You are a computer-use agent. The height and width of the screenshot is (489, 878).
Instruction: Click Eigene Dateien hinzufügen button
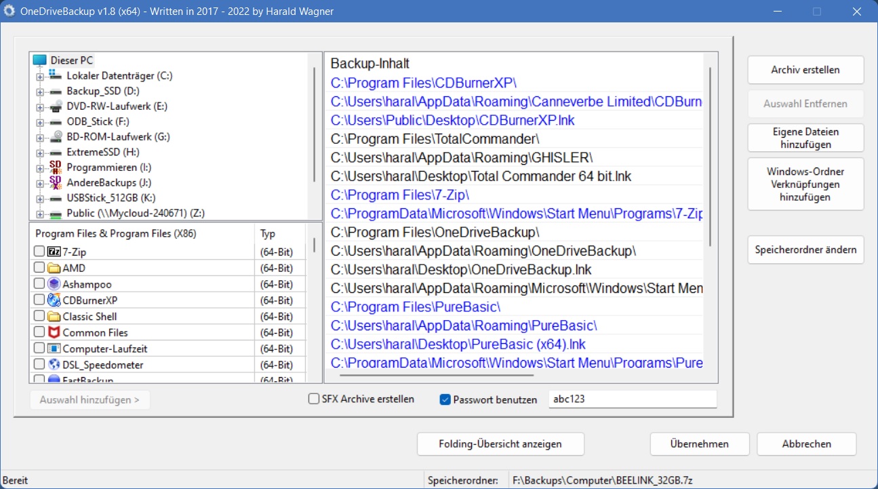(805, 138)
